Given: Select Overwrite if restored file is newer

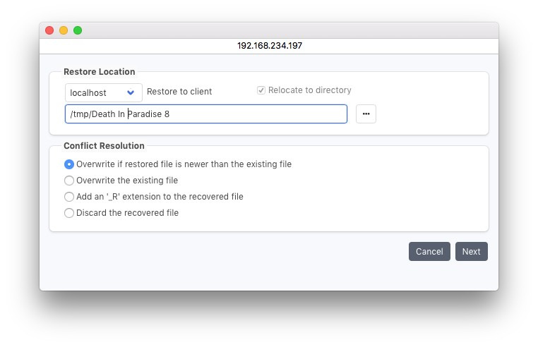Looking at the screenshot, I should 69,164.
